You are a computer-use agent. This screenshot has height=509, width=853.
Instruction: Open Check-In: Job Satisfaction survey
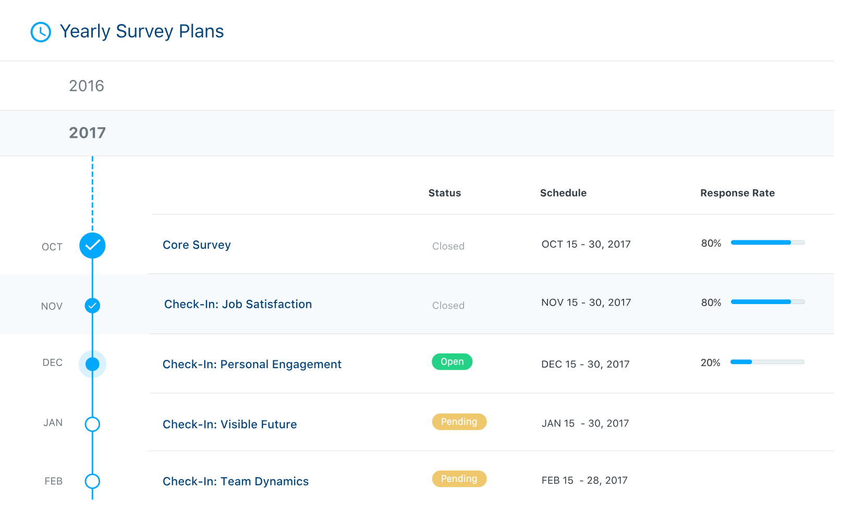pyautogui.click(x=238, y=304)
